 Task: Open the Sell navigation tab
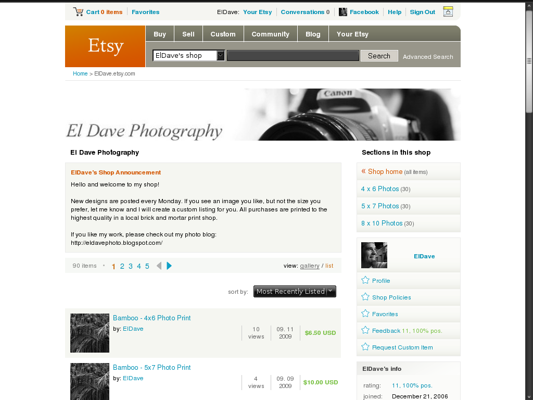pos(188,34)
